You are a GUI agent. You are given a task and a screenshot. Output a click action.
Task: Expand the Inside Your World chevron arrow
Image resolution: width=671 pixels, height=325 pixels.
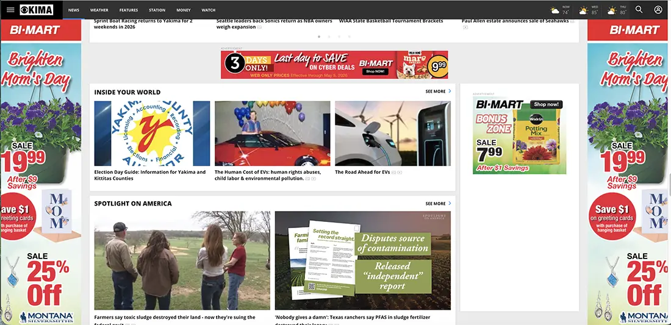[x=450, y=91]
